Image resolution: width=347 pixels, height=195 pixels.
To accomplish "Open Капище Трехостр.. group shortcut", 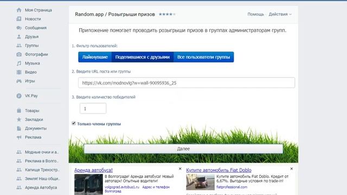I will point(42,170).
